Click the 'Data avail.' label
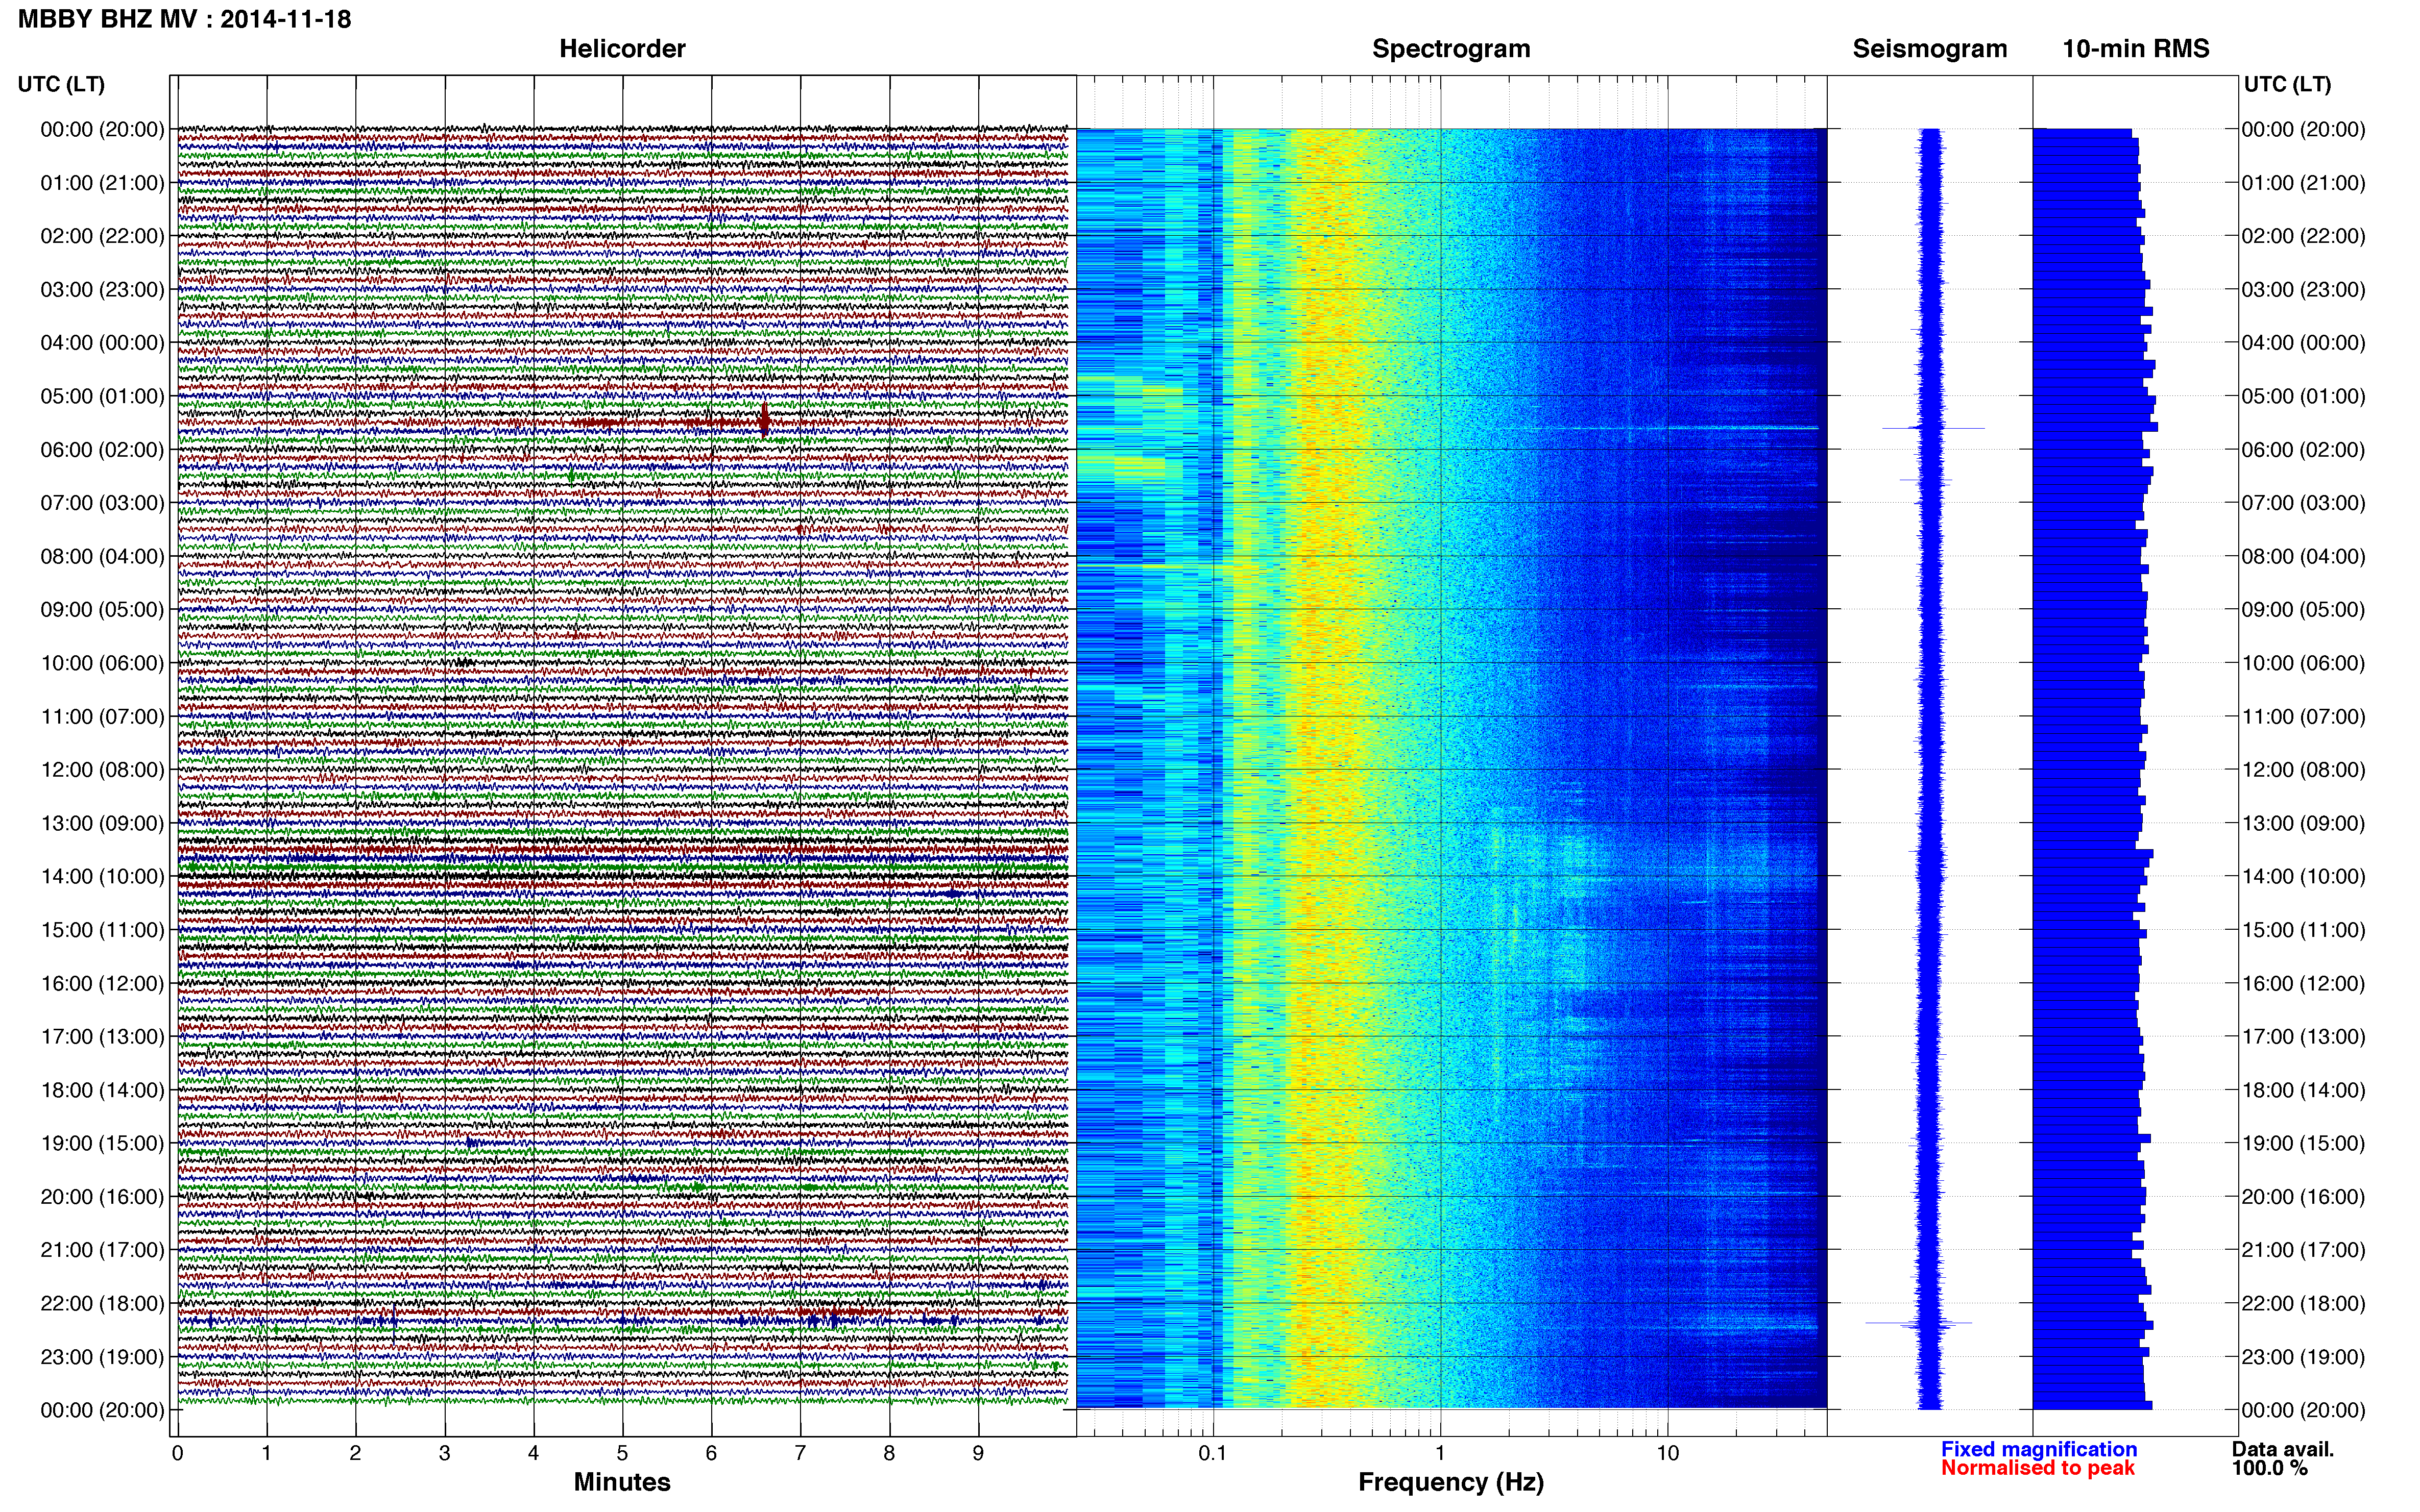The height and width of the screenshot is (1512, 2420). [x=2283, y=1449]
